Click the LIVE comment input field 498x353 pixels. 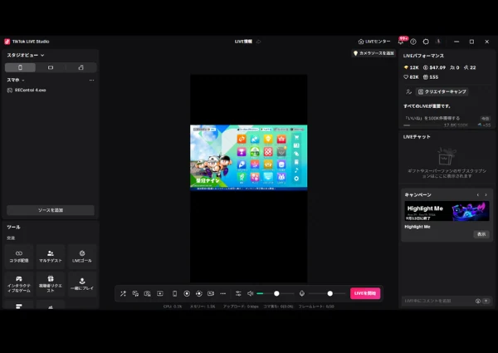(x=438, y=301)
